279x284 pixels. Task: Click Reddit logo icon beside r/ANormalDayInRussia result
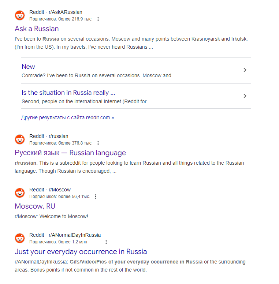[x=20, y=238]
